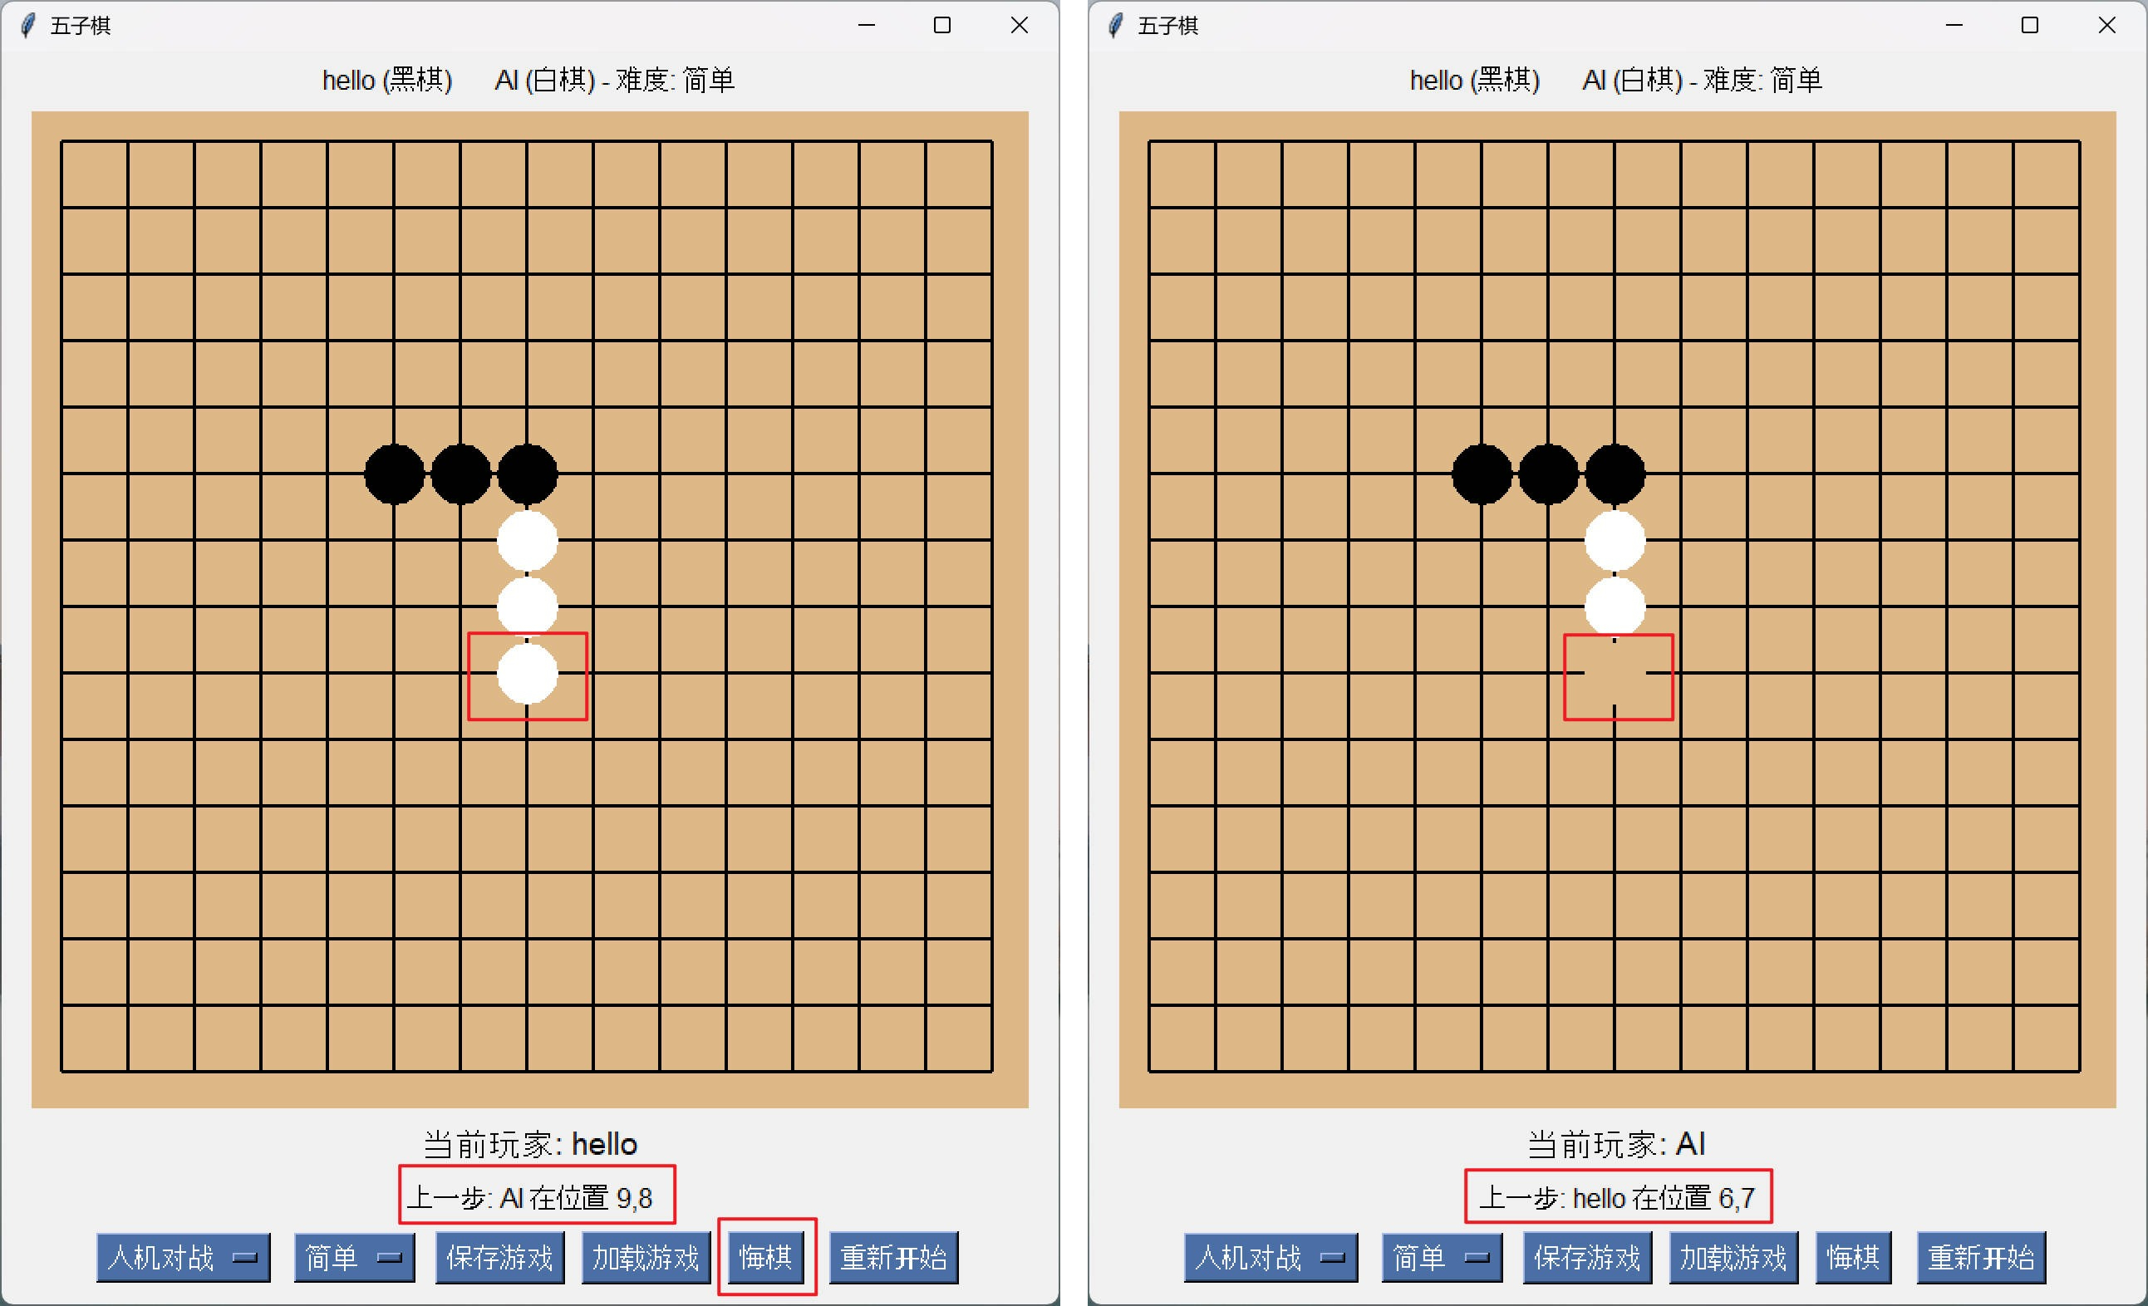The height and width of the screenshot is (1306, 2148).
Task: Click 重新开始 in right window
Action: (1982, 1257)
